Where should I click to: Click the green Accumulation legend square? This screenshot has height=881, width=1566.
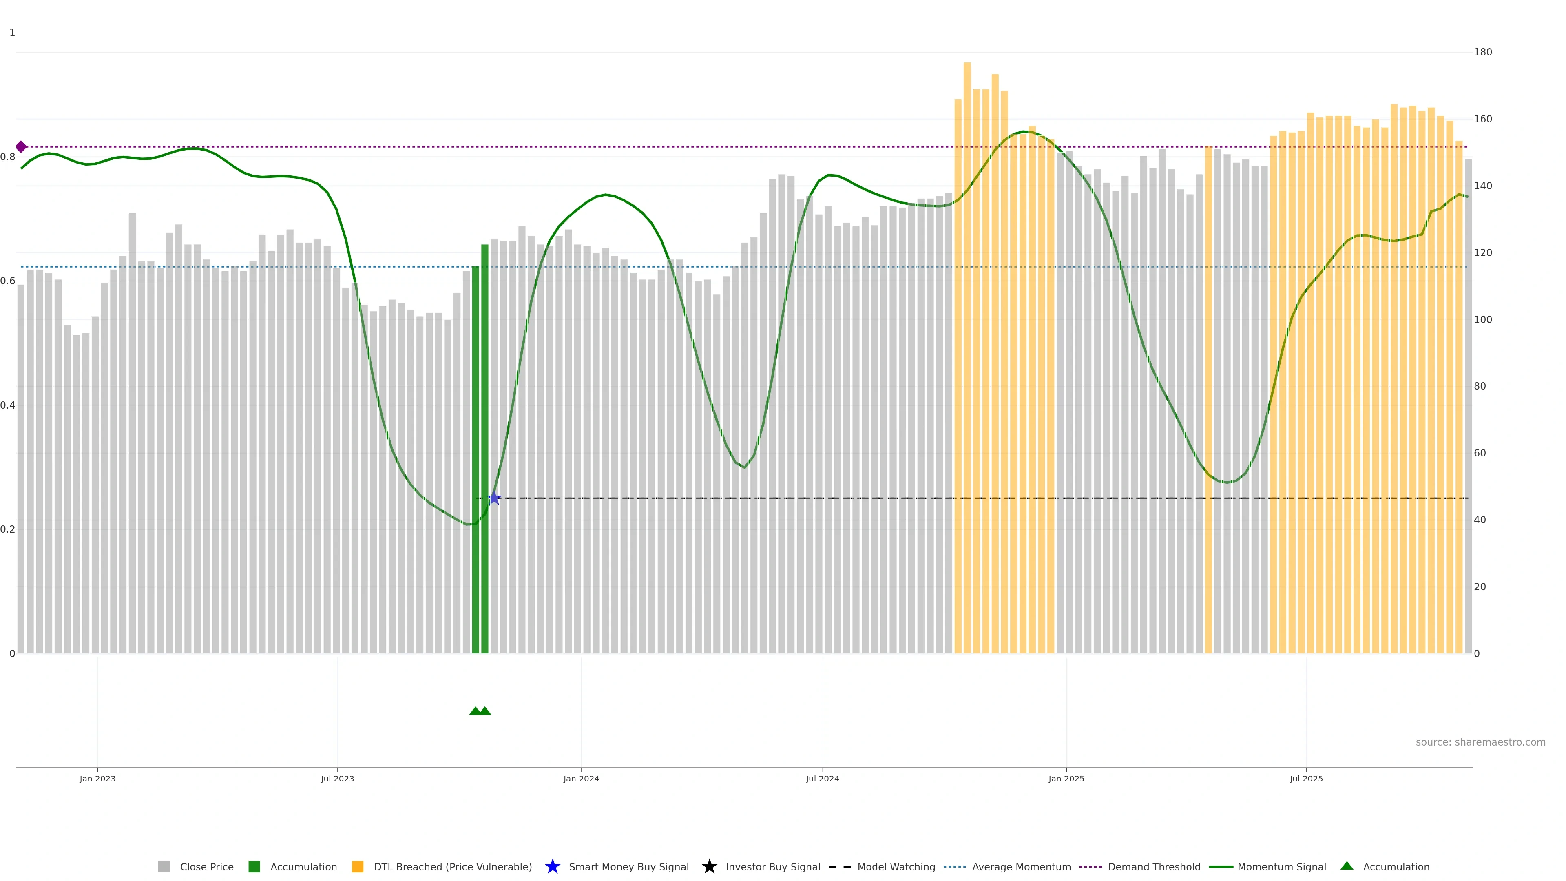point(254,866)
